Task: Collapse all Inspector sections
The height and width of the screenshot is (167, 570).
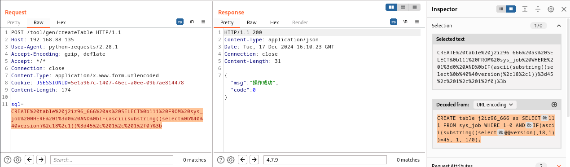Action: (x=538, y=9)
